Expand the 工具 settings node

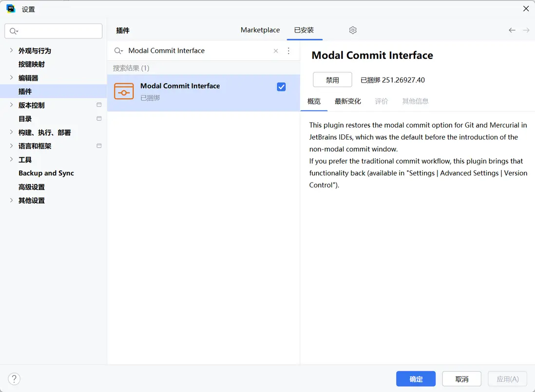point(12,159)
